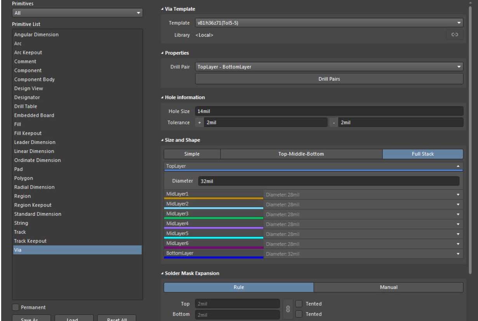Switch to Top-Middle-Bottom tab
The image size is (478, 321).
(301, 154)
